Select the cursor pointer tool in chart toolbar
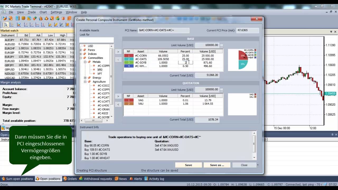 click(6, 25)
